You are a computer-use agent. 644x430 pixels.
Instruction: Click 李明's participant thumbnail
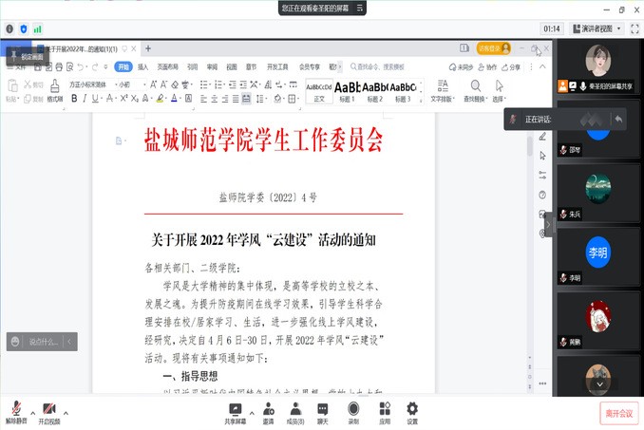596,255
